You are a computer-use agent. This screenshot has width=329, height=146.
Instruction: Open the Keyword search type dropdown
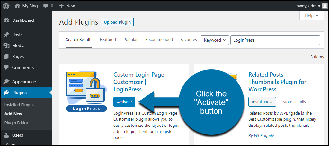[215, 40]
